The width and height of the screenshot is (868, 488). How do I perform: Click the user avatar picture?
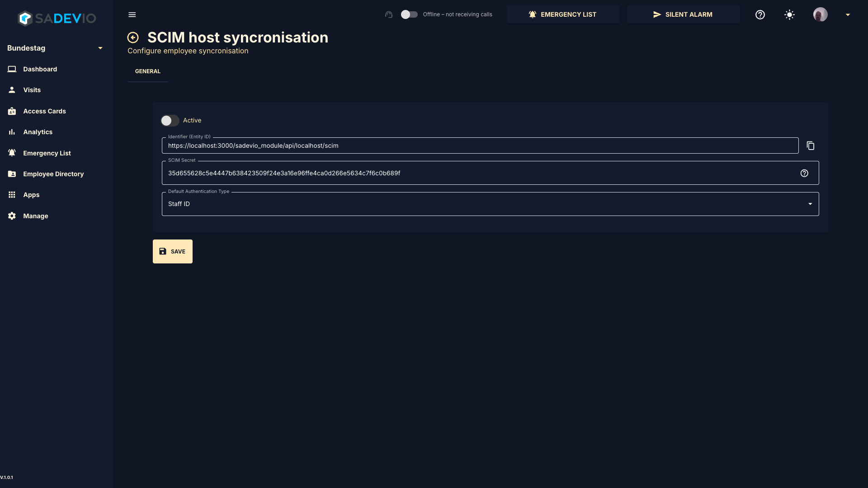820,14
